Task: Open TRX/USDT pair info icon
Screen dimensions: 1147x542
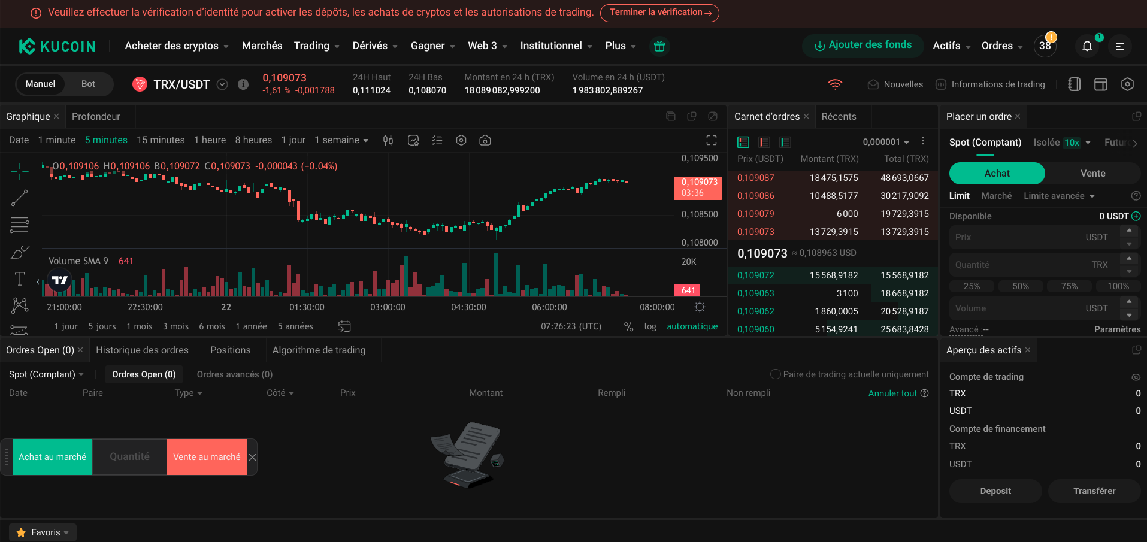Action: (243, 84)
